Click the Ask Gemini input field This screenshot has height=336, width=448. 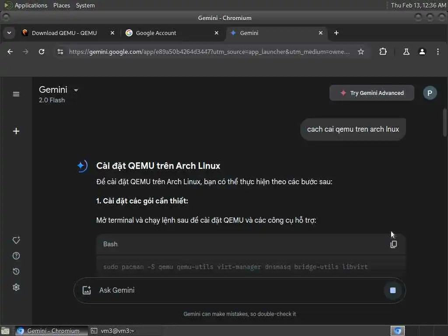(239, 290)
